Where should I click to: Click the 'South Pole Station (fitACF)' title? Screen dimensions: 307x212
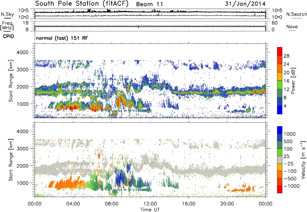coord(82,3)
